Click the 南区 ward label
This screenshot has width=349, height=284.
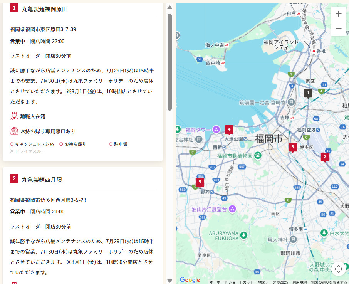[275, 213]
